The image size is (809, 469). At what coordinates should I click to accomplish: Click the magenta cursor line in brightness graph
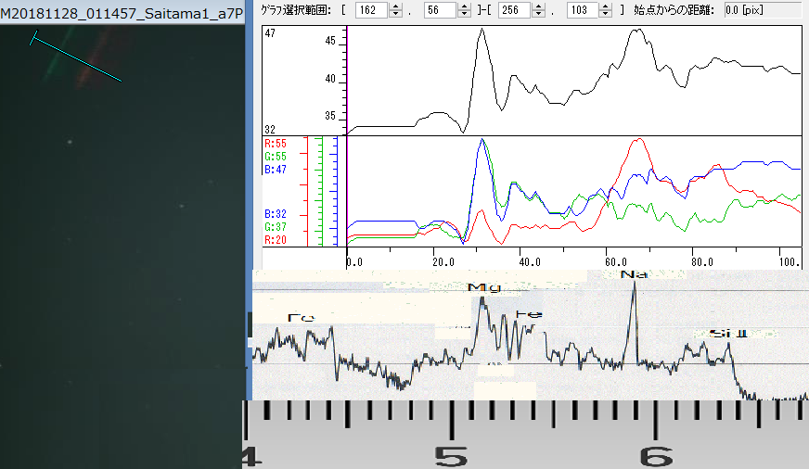tap(346, 83)
